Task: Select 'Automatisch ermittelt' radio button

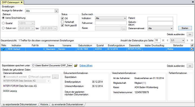Action: (4, 77)
